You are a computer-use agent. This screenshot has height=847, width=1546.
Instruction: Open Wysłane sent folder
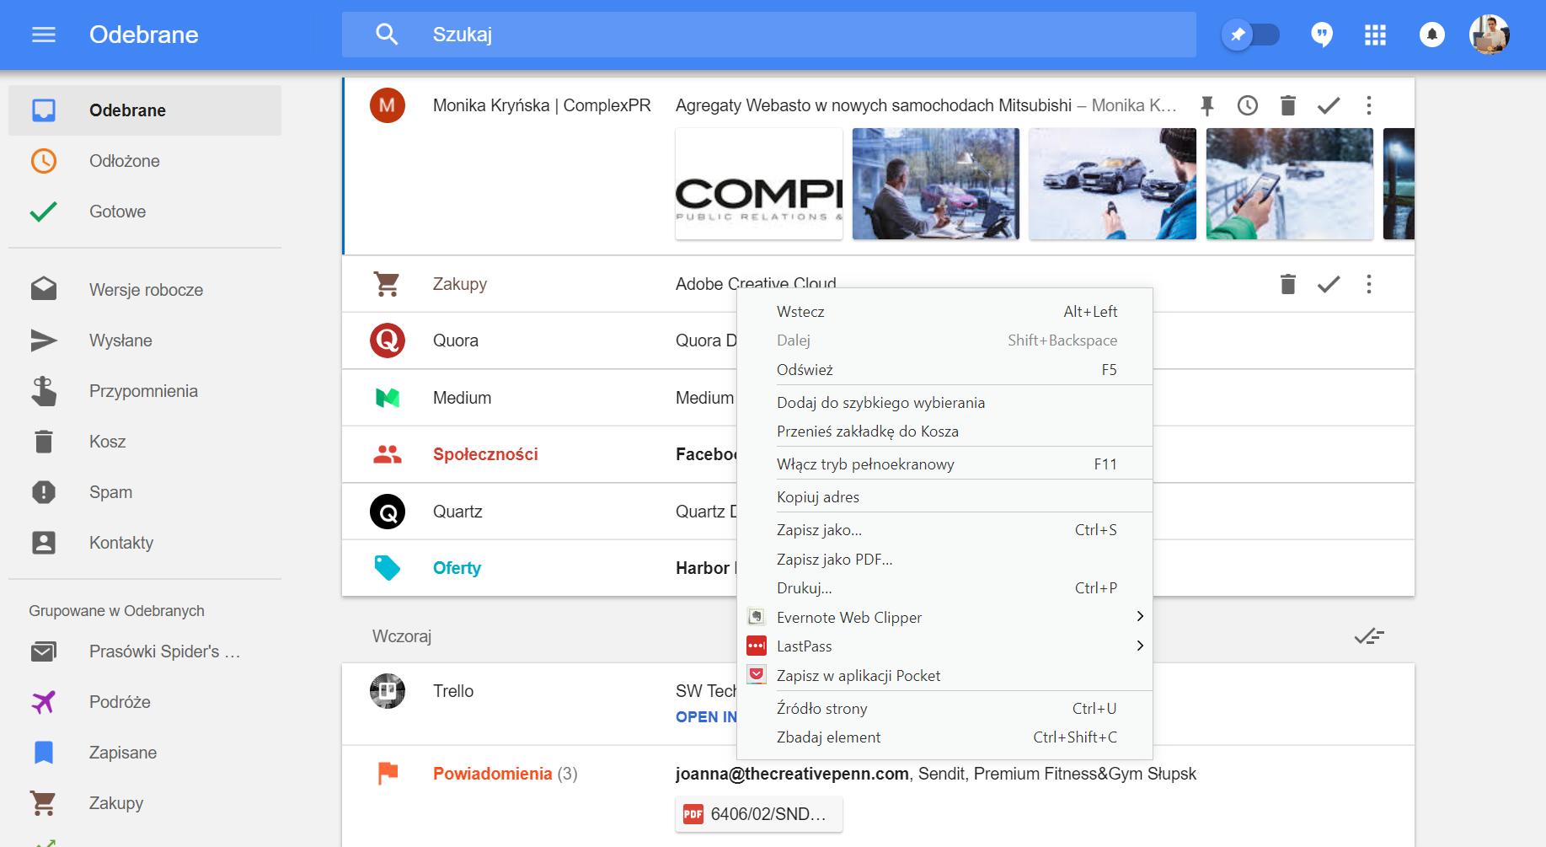145,340
